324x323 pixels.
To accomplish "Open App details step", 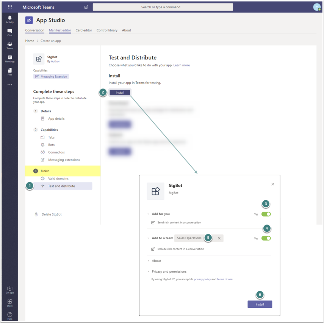I will pyautogui.click(x=56, y=119).
